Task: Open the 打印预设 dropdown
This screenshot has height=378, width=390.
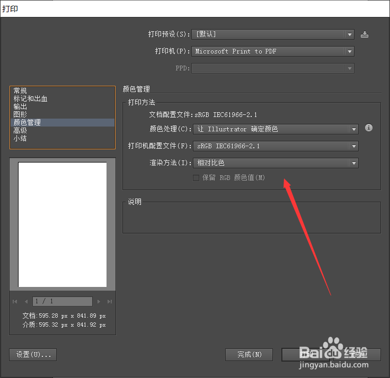Action: pos(273,34)
